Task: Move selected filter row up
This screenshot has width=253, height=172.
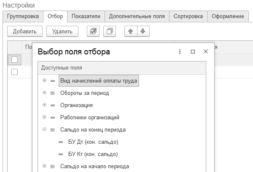Action: (131, 31)
